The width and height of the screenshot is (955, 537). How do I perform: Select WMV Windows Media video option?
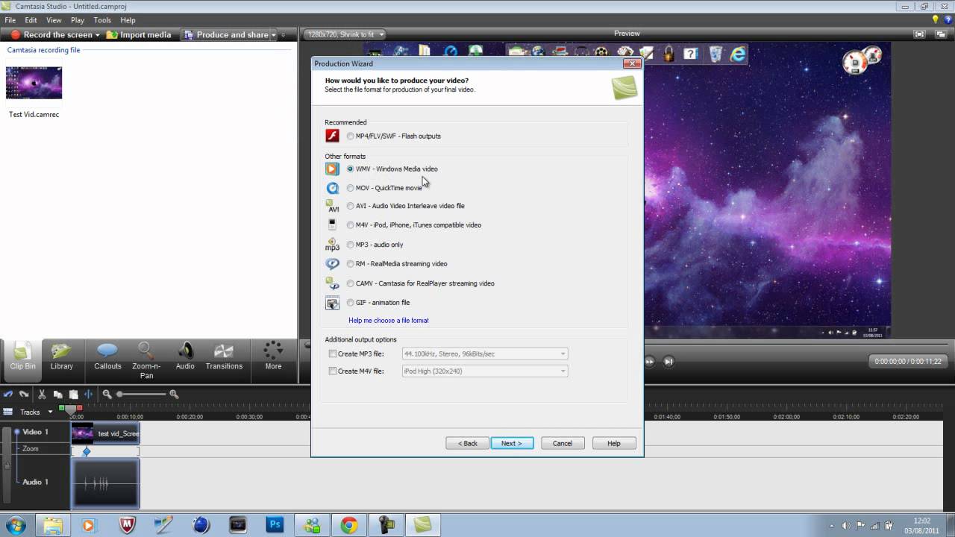coord(350,169)
